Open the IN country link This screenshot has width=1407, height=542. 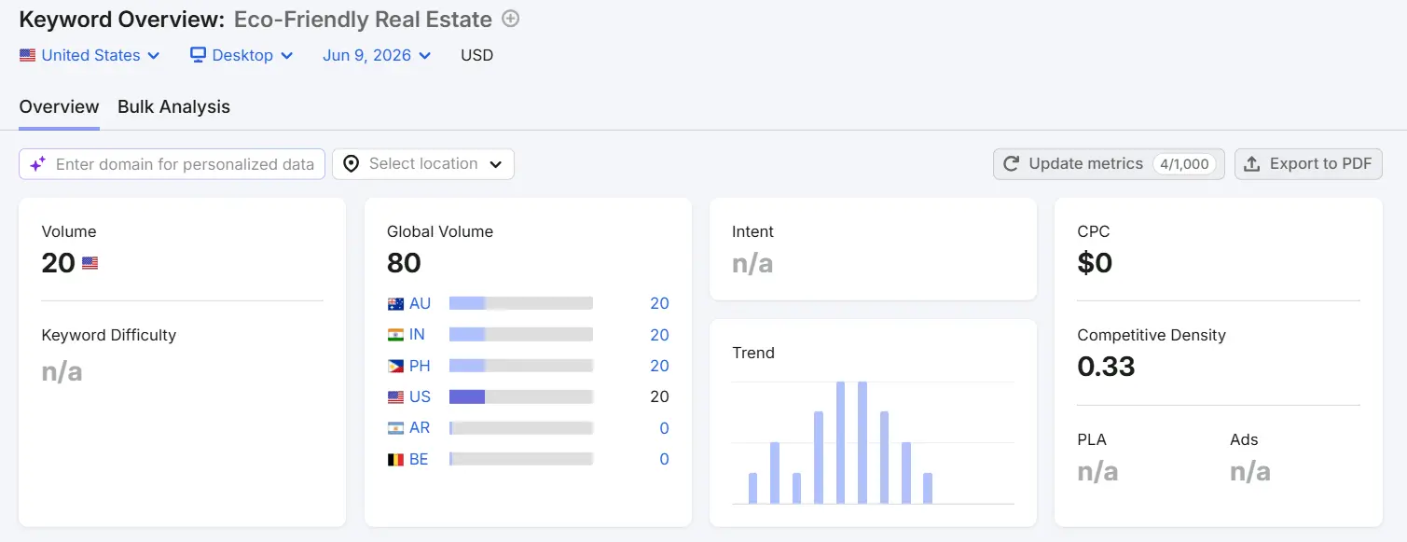(x=417, y=335)
